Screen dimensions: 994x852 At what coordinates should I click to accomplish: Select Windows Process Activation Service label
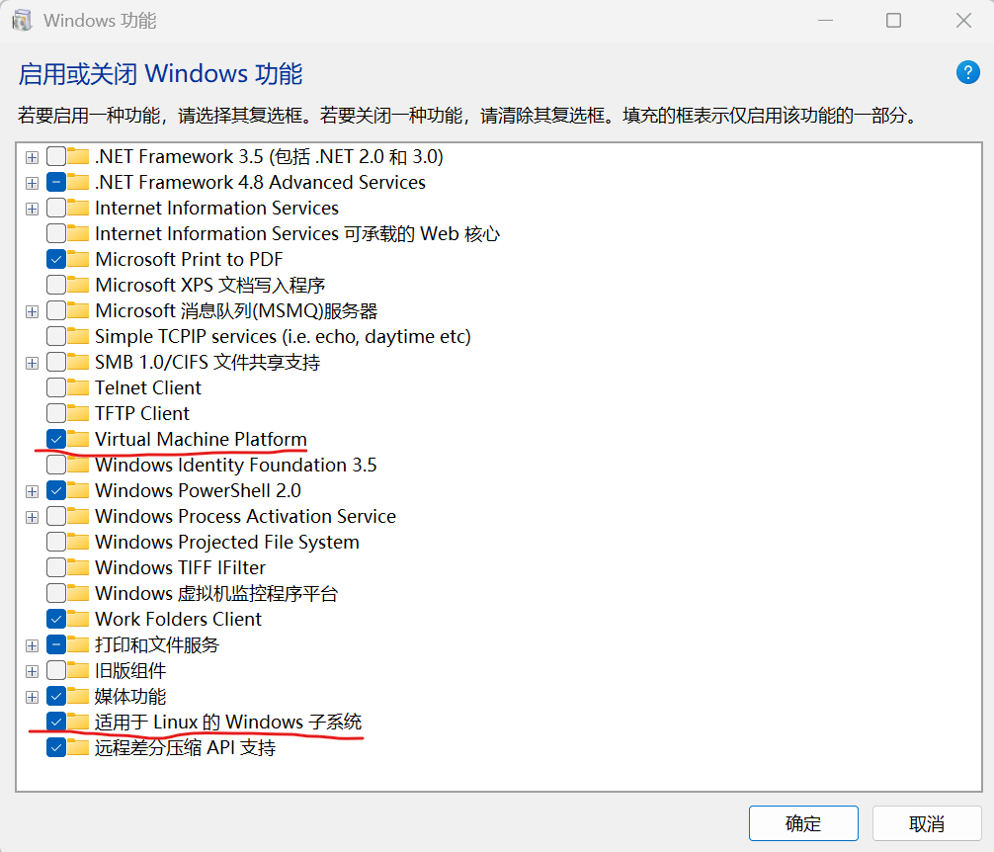pyautogui.click(x=245, y=516)
